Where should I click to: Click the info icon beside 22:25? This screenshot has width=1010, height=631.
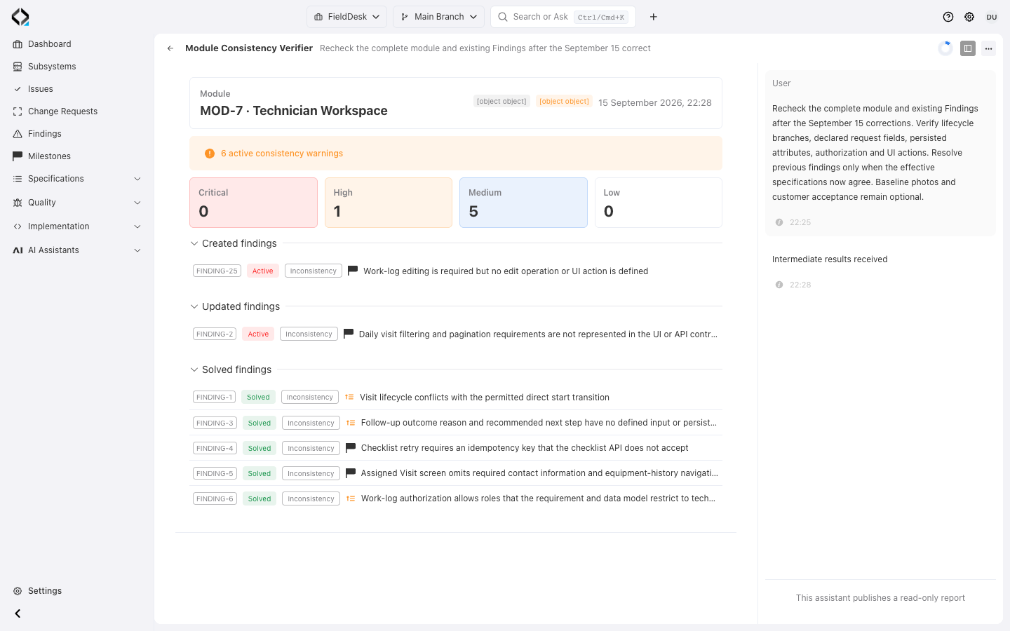[x=779, y=222]
